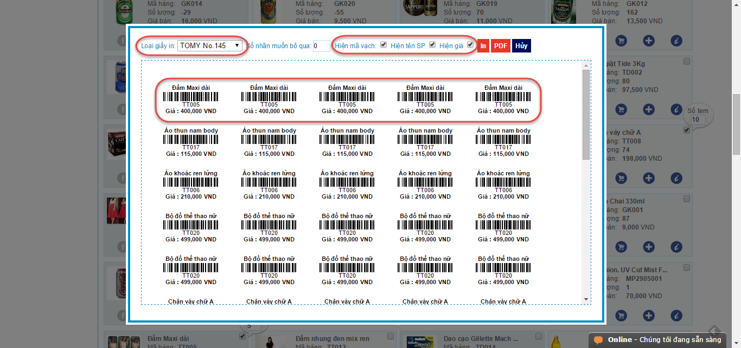Check the 'Đầm nhung đen mix ren' checkbox
The height and width of the screenshot is (348, 741).
pyautogui.click(x=391, y=337)
